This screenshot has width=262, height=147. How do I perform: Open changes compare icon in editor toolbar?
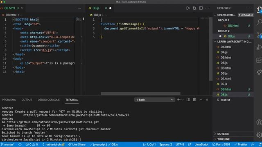pos(194,8)
